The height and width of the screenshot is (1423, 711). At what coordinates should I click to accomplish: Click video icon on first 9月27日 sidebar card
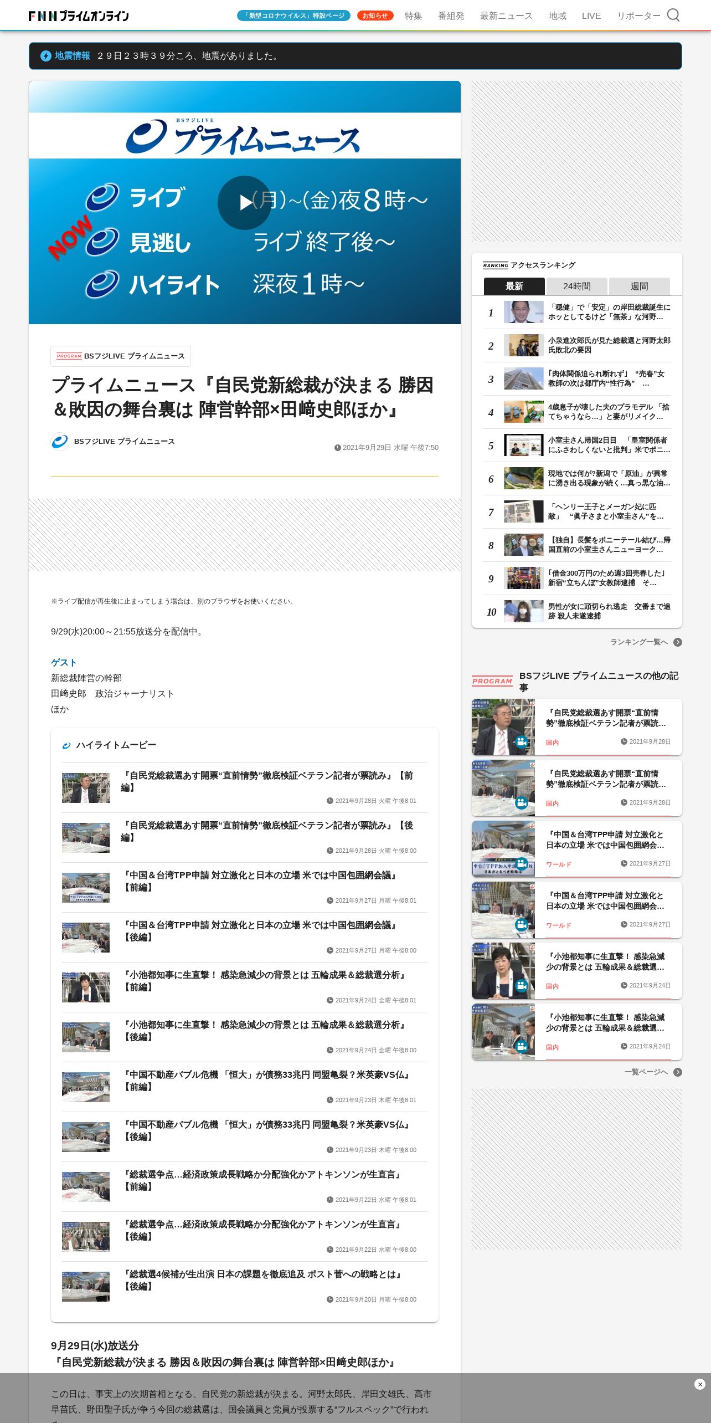(522, 864)
